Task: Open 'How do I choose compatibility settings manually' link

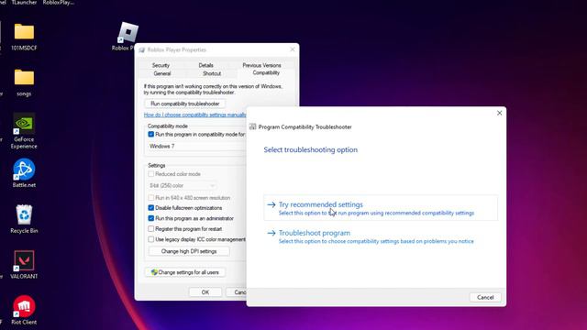Action: coord(194,115)
